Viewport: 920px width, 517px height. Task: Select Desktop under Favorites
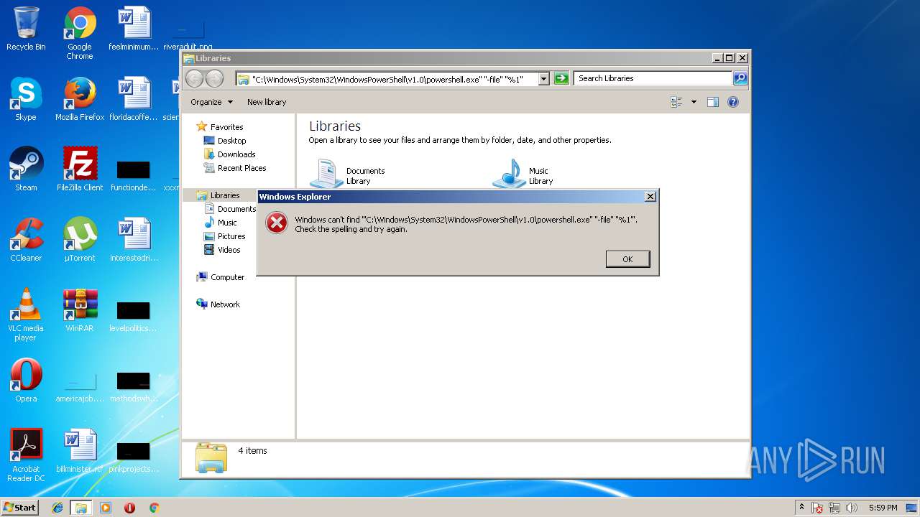pos(225,141)
